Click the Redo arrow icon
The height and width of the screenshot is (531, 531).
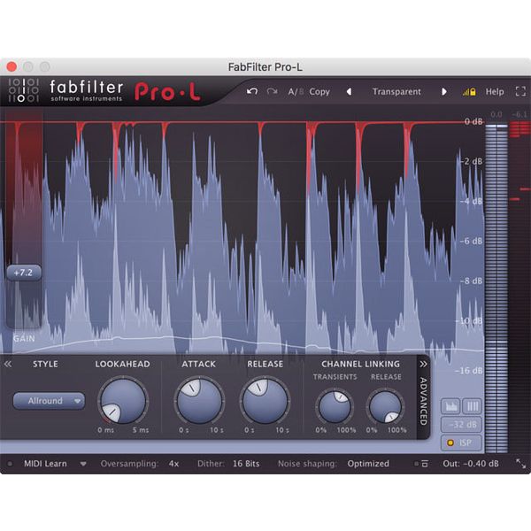[x=273, y=91]
